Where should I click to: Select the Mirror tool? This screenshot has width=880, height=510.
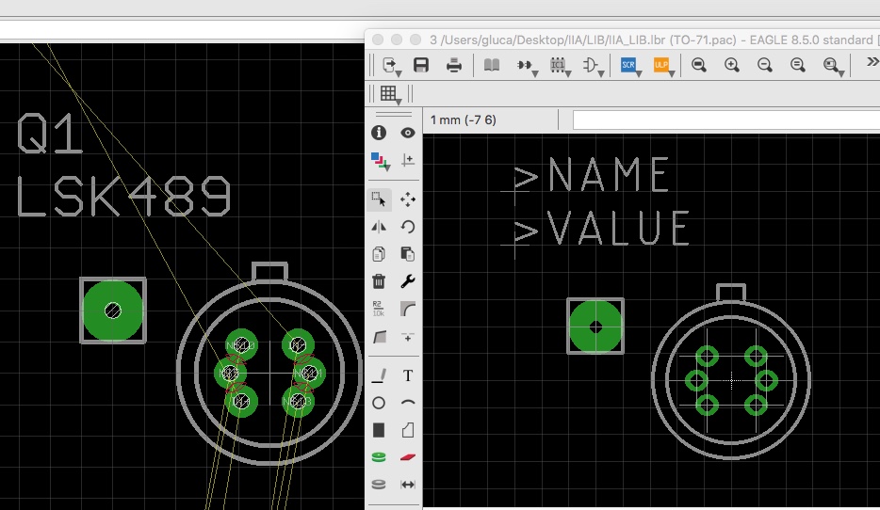[x=379, y=227]
